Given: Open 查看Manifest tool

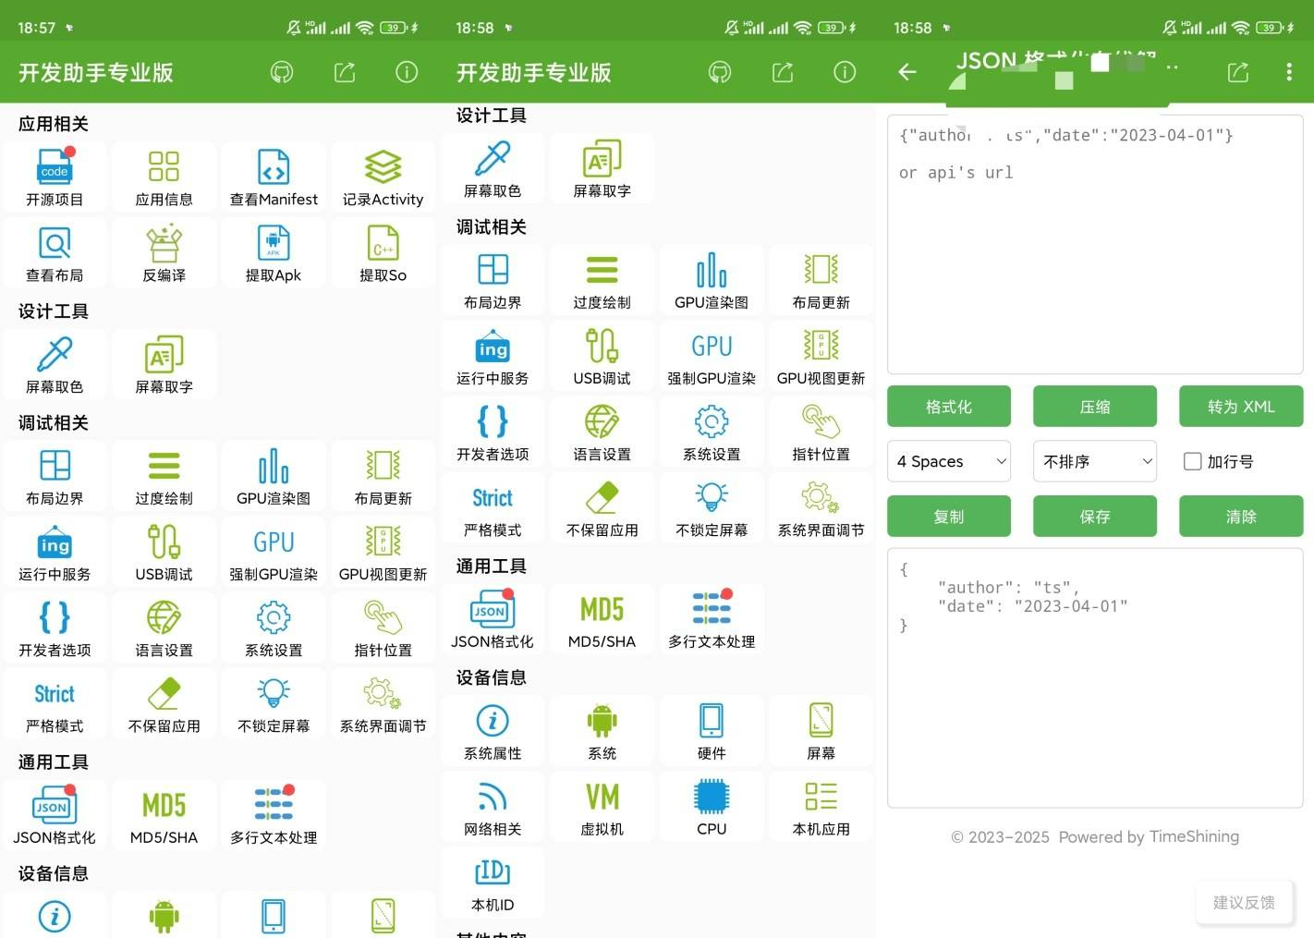Looking at the screenshot, I should click(x=274, y=178).
